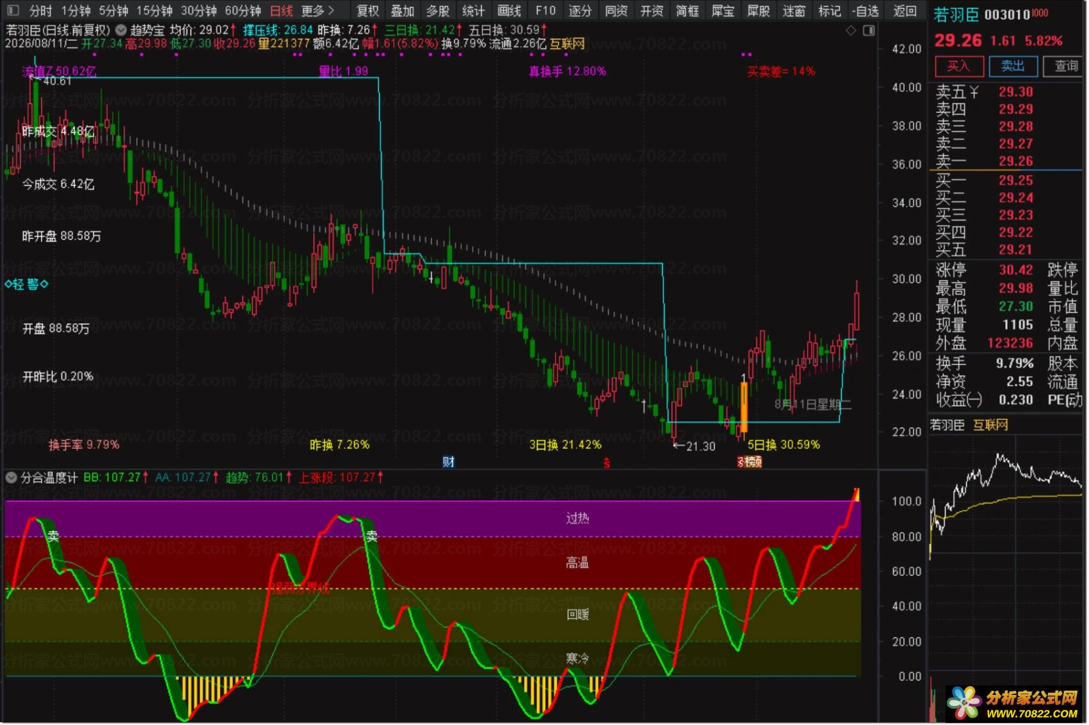Image resolution: width=1089 pixels, height=725 pixels.
Task: Click the red S marker below chart
Action: tap(607, 463)
